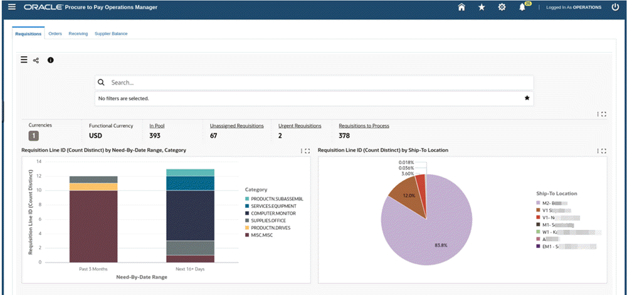Click COMPUTER.MONITOR segment in Next 16+ Days bar
The image size is (627, 295).
click(191, 215)
